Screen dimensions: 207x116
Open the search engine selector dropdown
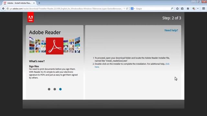(x=133, y=9)
